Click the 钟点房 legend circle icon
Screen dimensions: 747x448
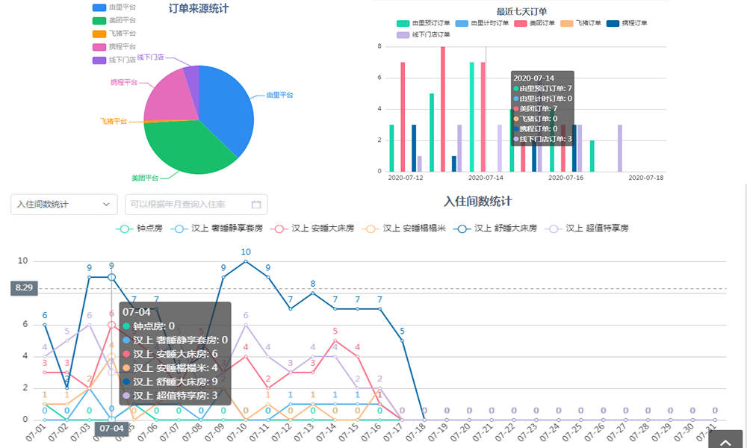(123, 228)
